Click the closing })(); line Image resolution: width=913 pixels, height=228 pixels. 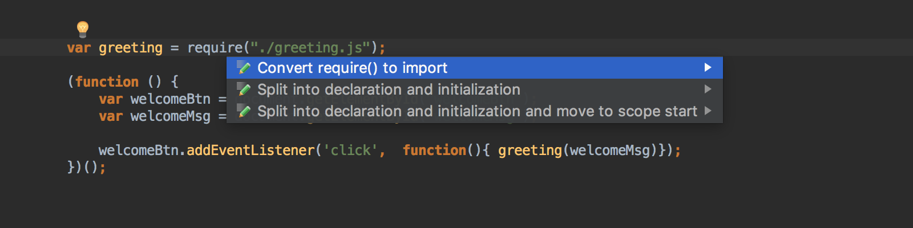(87, 168)
